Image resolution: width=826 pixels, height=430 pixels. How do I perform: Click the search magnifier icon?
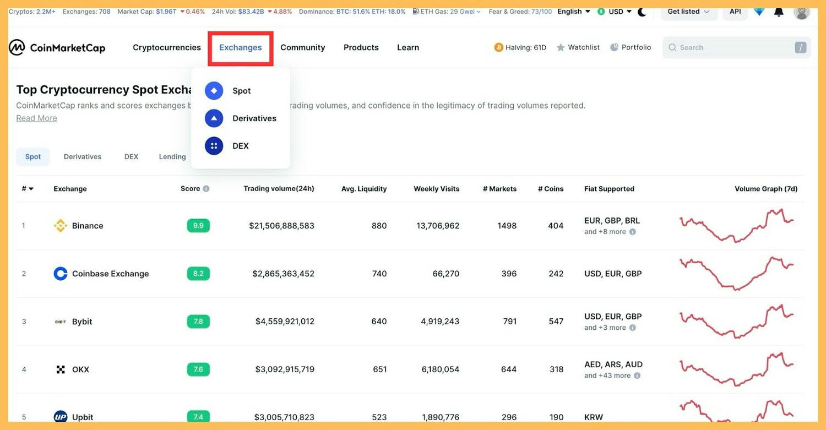pyautogui.click(x=672, y=48)
